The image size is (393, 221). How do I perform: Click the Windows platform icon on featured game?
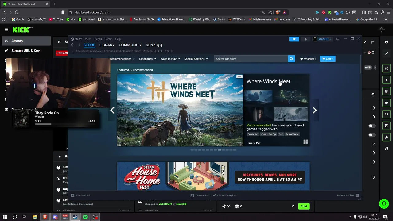click(305, 142)
